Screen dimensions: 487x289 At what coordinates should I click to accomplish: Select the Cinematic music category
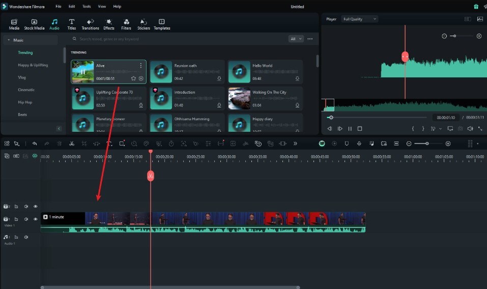(x=26, y=90)
